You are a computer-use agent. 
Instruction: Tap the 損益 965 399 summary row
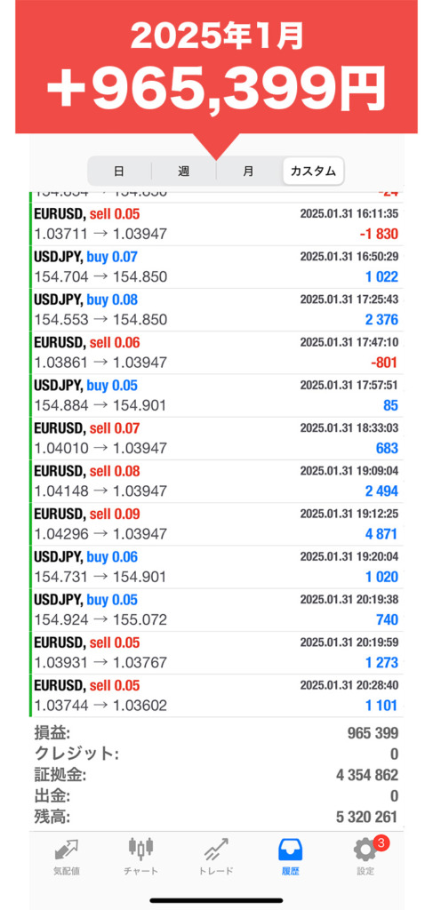tap(217, 733)
